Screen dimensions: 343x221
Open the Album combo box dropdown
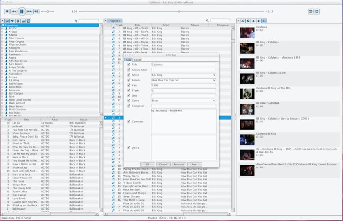(214, 80)
